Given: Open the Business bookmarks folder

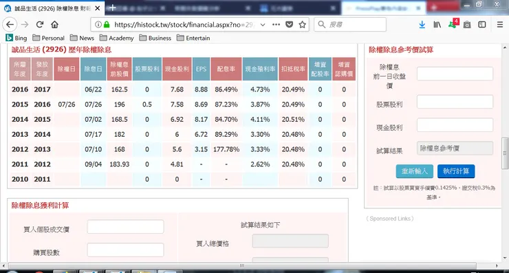Looking at the screenshot, I should pyautogui.click(x=155, y=38).
